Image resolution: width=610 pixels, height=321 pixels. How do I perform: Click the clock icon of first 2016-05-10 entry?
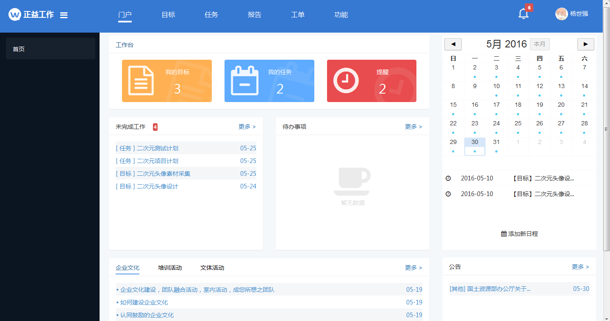pos(448,178)
